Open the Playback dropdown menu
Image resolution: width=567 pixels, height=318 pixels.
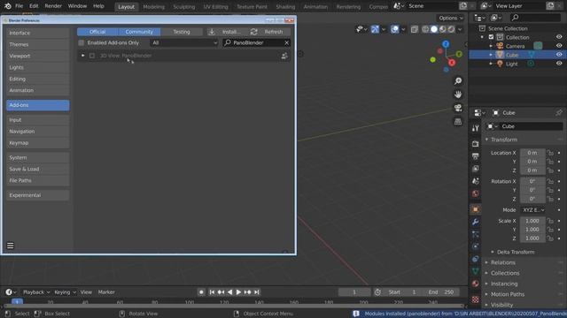pyautogui.click(x=36, y=292)
